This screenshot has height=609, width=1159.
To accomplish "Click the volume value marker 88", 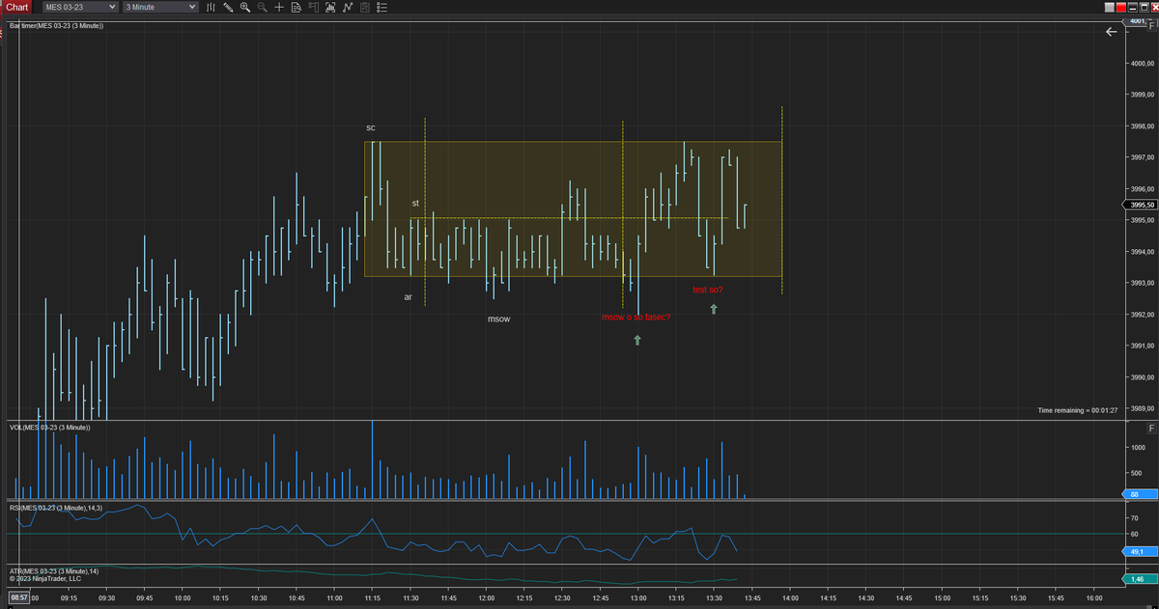I will [x=1138, y=494].
